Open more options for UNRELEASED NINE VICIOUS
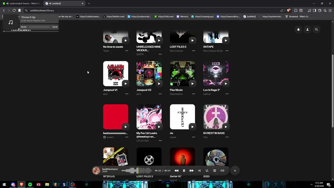Screen dimensions: 334x188 [160, 54]
